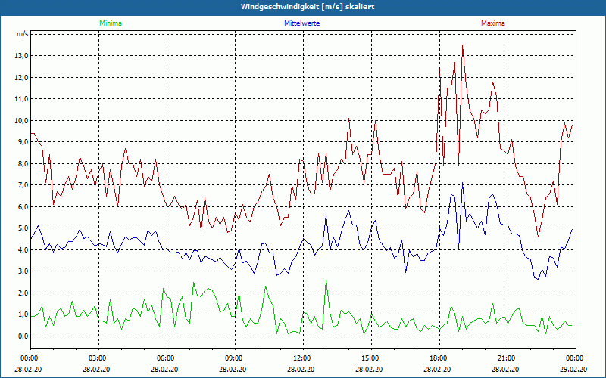Viewport: 606px width, 378px height.
Task: Click the 09:00 time axis label
Action: coord(235,358)
